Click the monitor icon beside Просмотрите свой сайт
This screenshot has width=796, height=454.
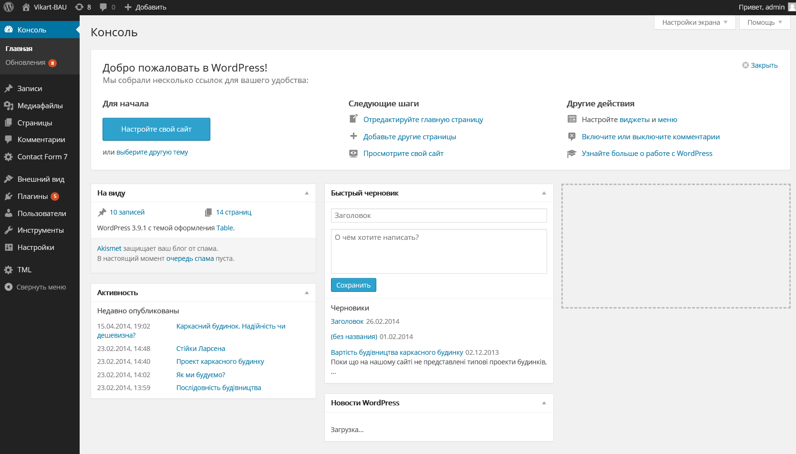pyautogui.click(x=353, y=154)
